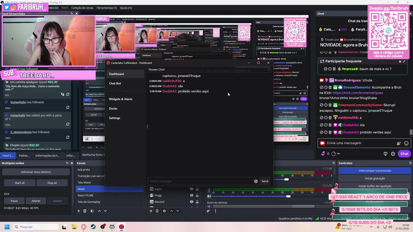Open Chat Bot in Caffeinated sidebar

coord(115,83)
